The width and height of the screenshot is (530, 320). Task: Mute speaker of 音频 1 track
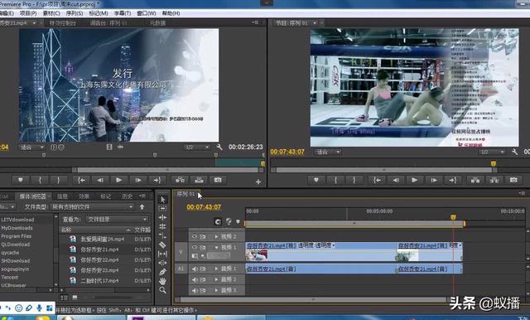[195, 269]
